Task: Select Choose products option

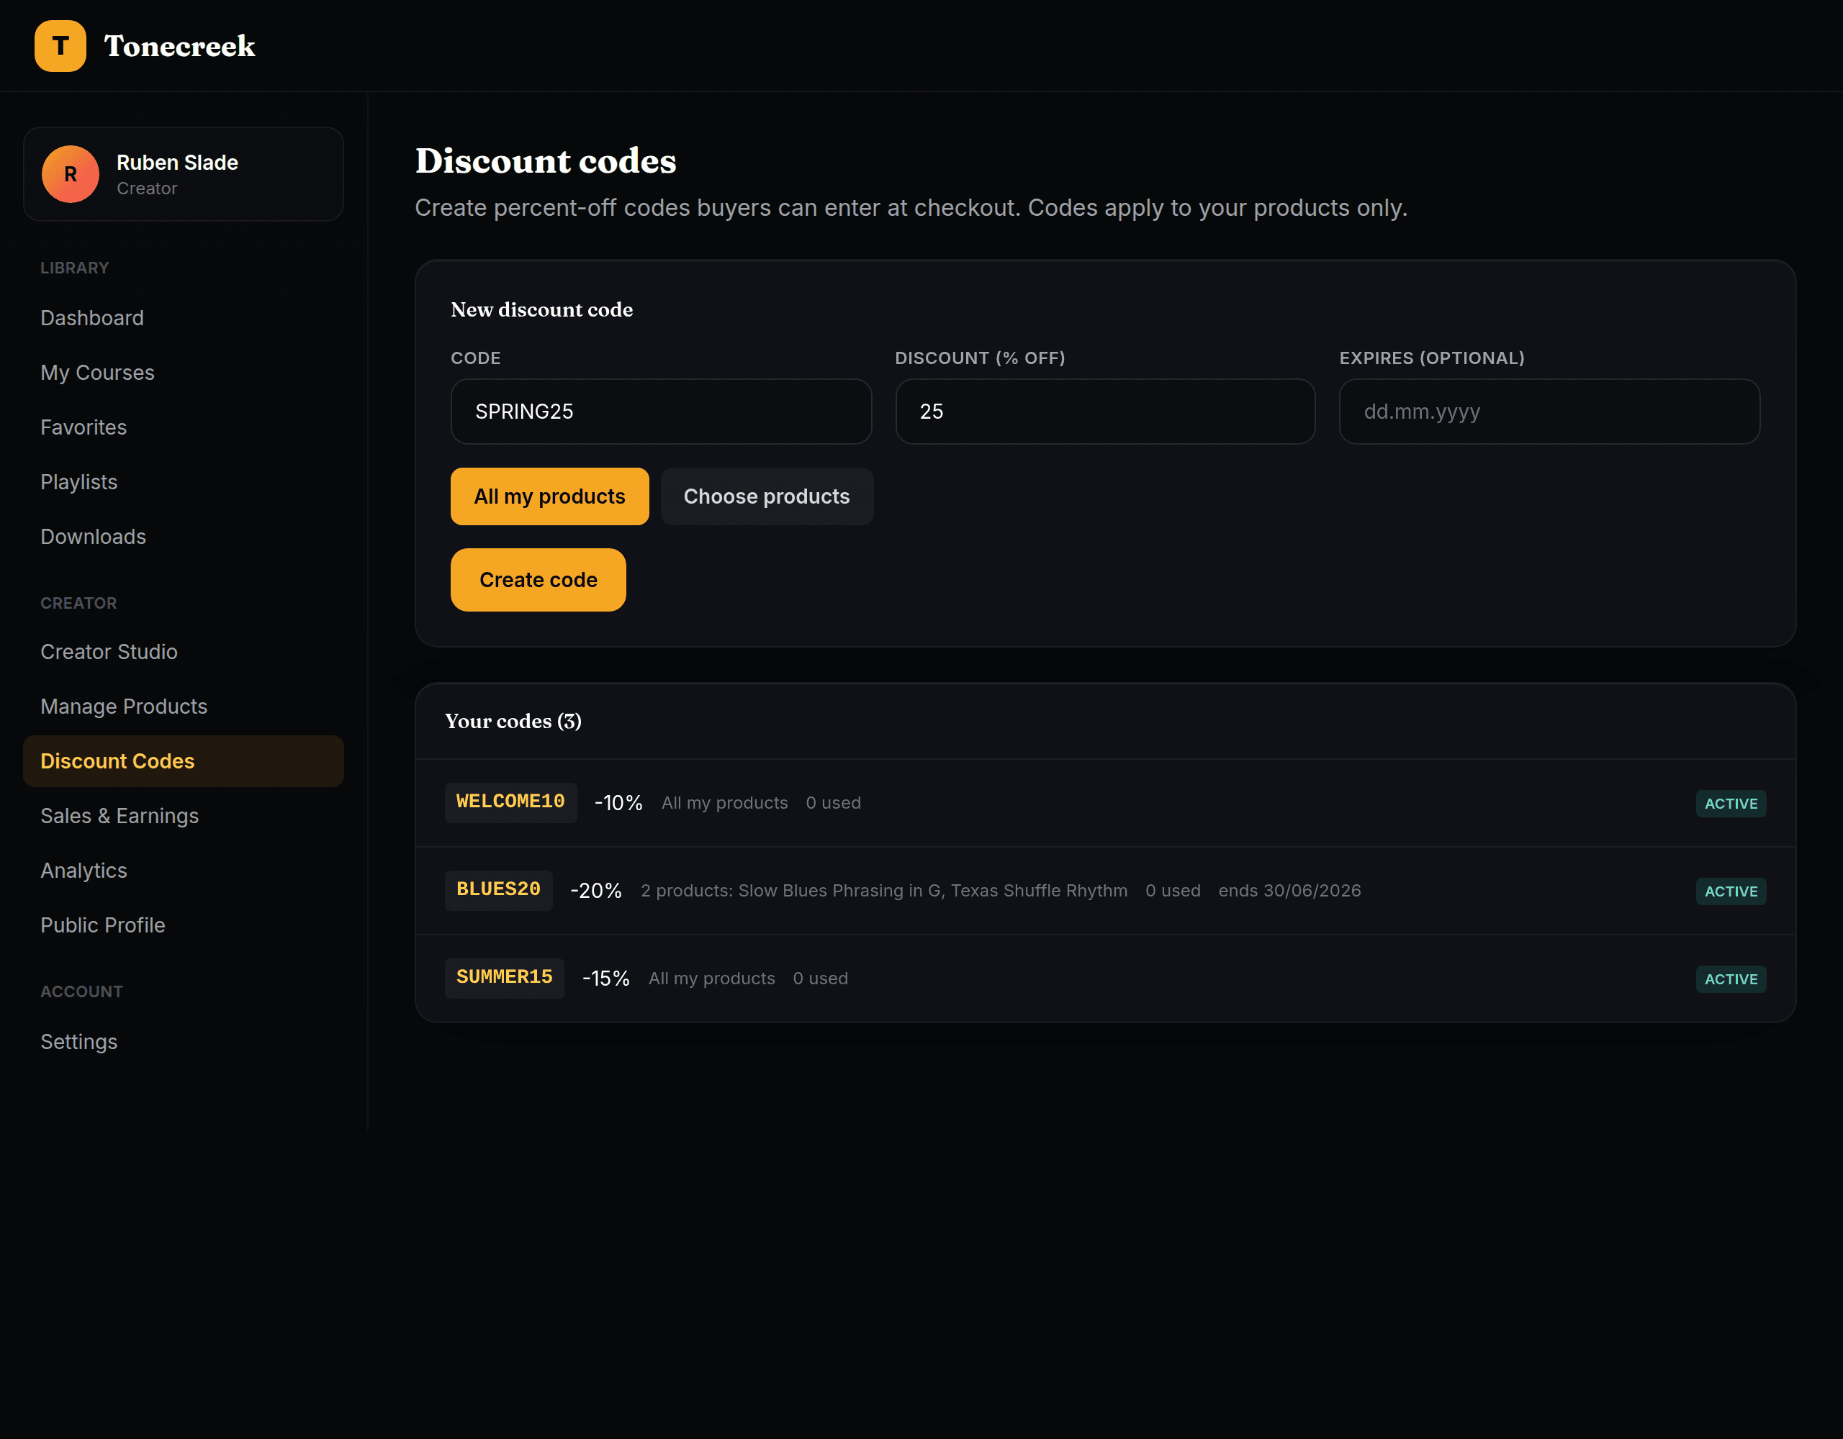Action: point(766,497)
